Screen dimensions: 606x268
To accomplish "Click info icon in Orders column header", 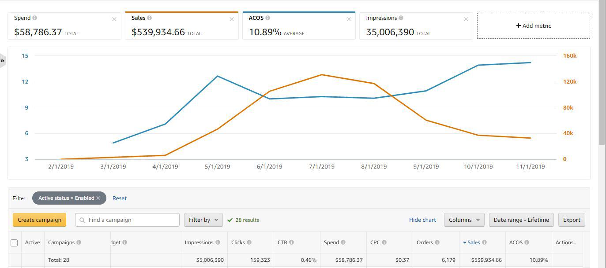I will [437, 242].
